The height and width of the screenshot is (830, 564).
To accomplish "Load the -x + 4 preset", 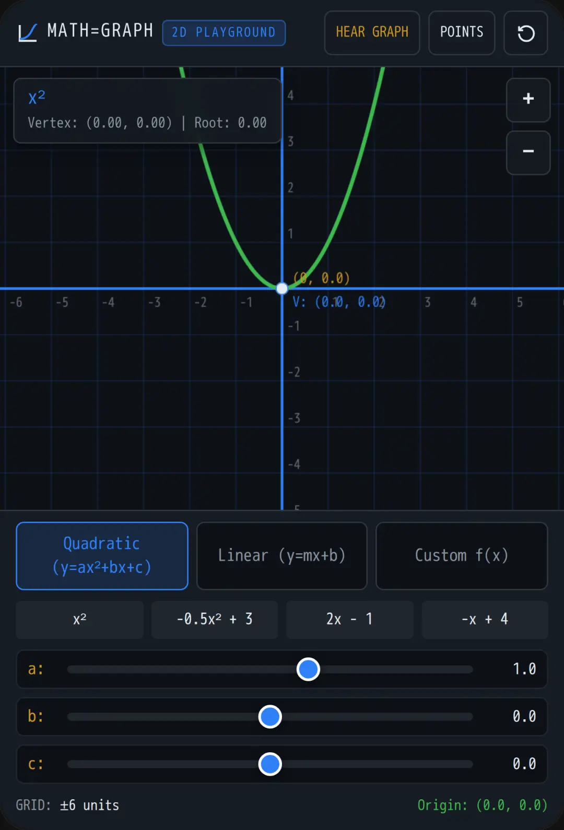I will pos(485,619).
